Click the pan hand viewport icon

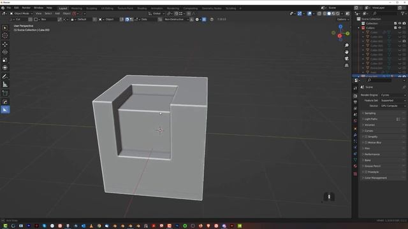point(347,52)
